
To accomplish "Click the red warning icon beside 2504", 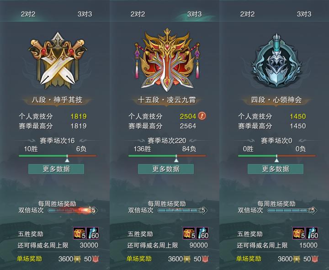I will tap(202, 116).
